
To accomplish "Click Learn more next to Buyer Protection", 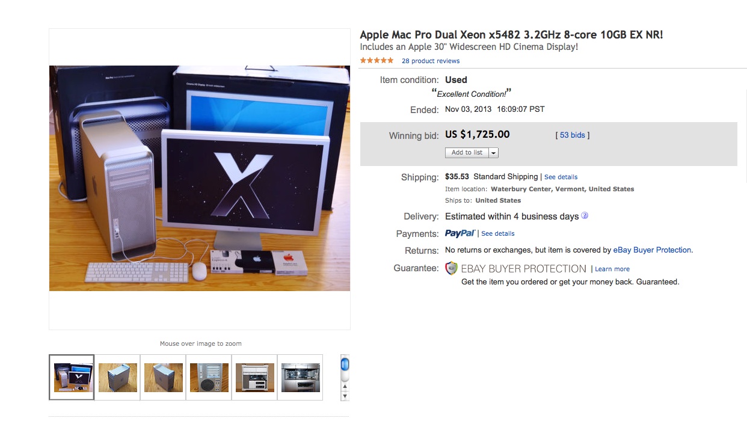I will (x=612, y=269).
